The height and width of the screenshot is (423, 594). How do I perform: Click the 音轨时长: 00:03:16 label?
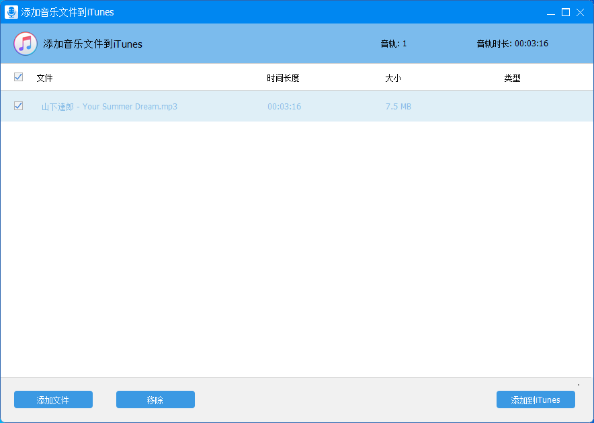point(512,44)
